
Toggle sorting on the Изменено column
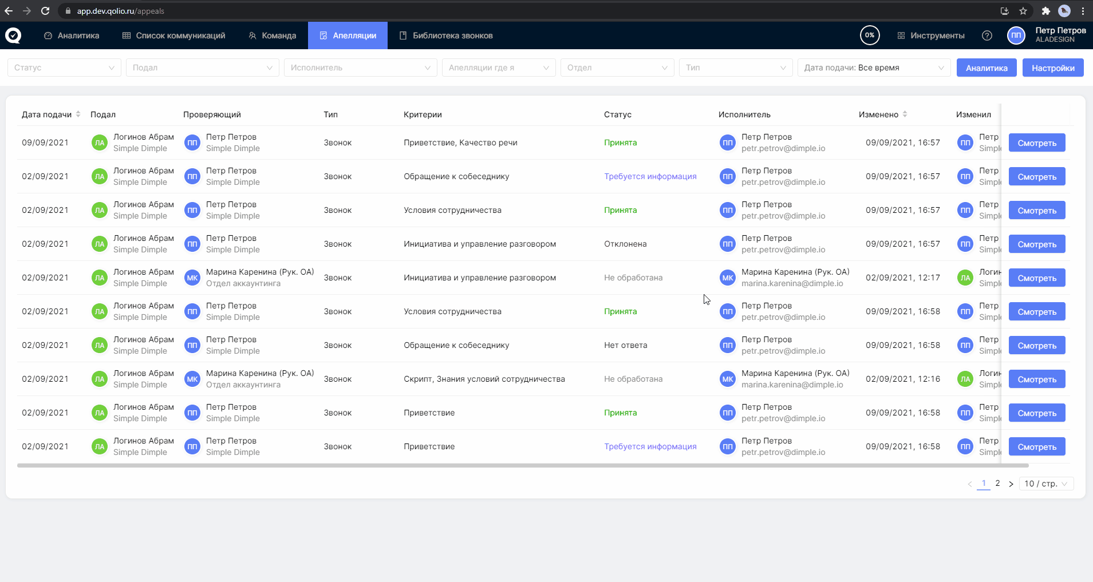point(905,114)
